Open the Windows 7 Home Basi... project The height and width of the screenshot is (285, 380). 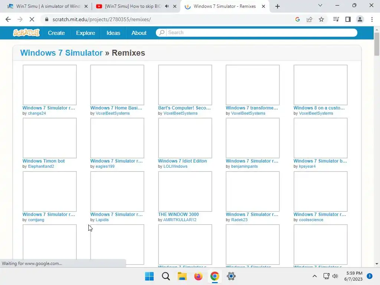point(116,108)
